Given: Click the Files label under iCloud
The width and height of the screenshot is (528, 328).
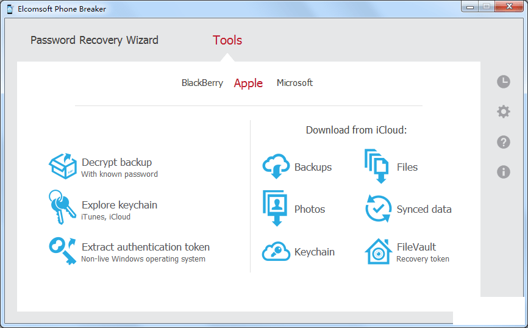Looking at the screenshot, I should pyautogui.click(x=407, y=167).
